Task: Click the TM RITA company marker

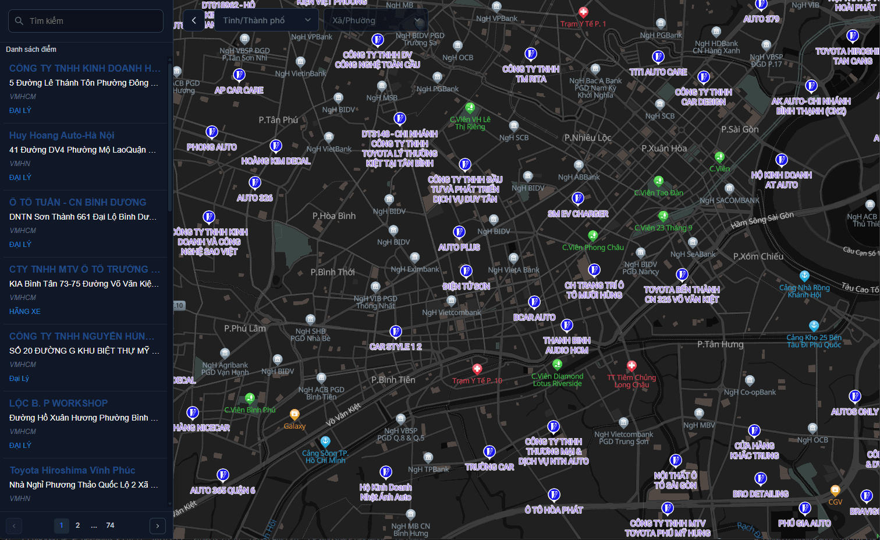Action: [531, 54]
